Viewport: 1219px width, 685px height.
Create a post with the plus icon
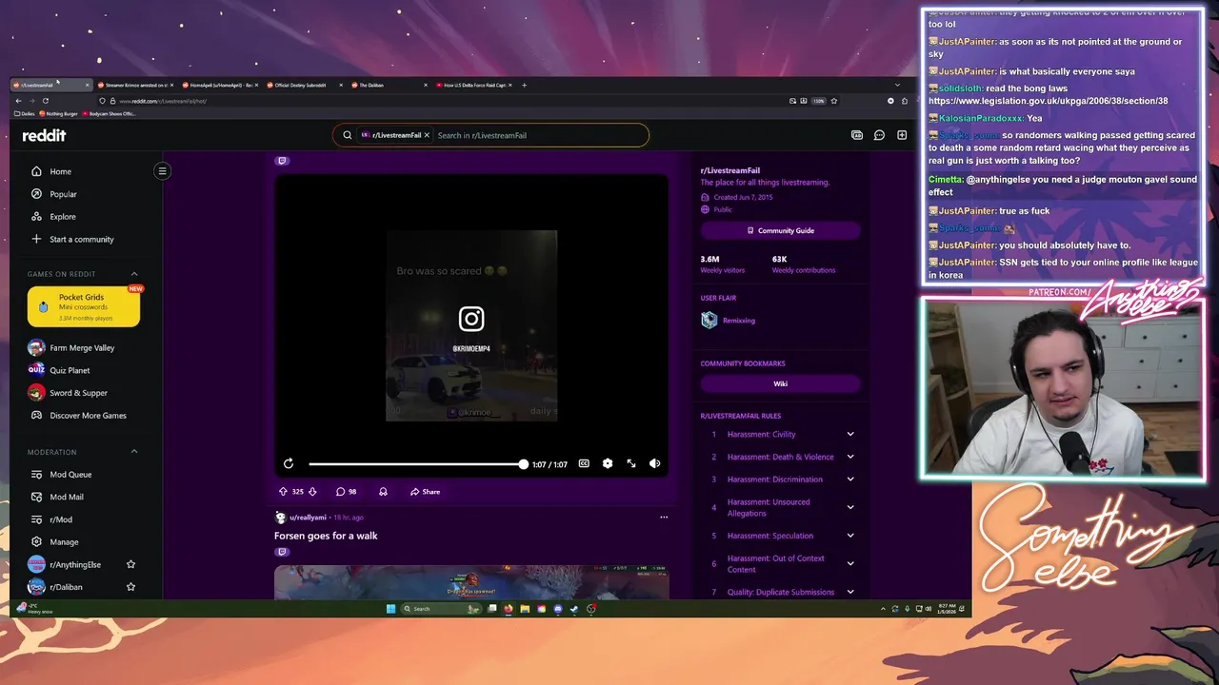coord(902,135)
